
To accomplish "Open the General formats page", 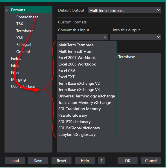I will coord(23,52).
